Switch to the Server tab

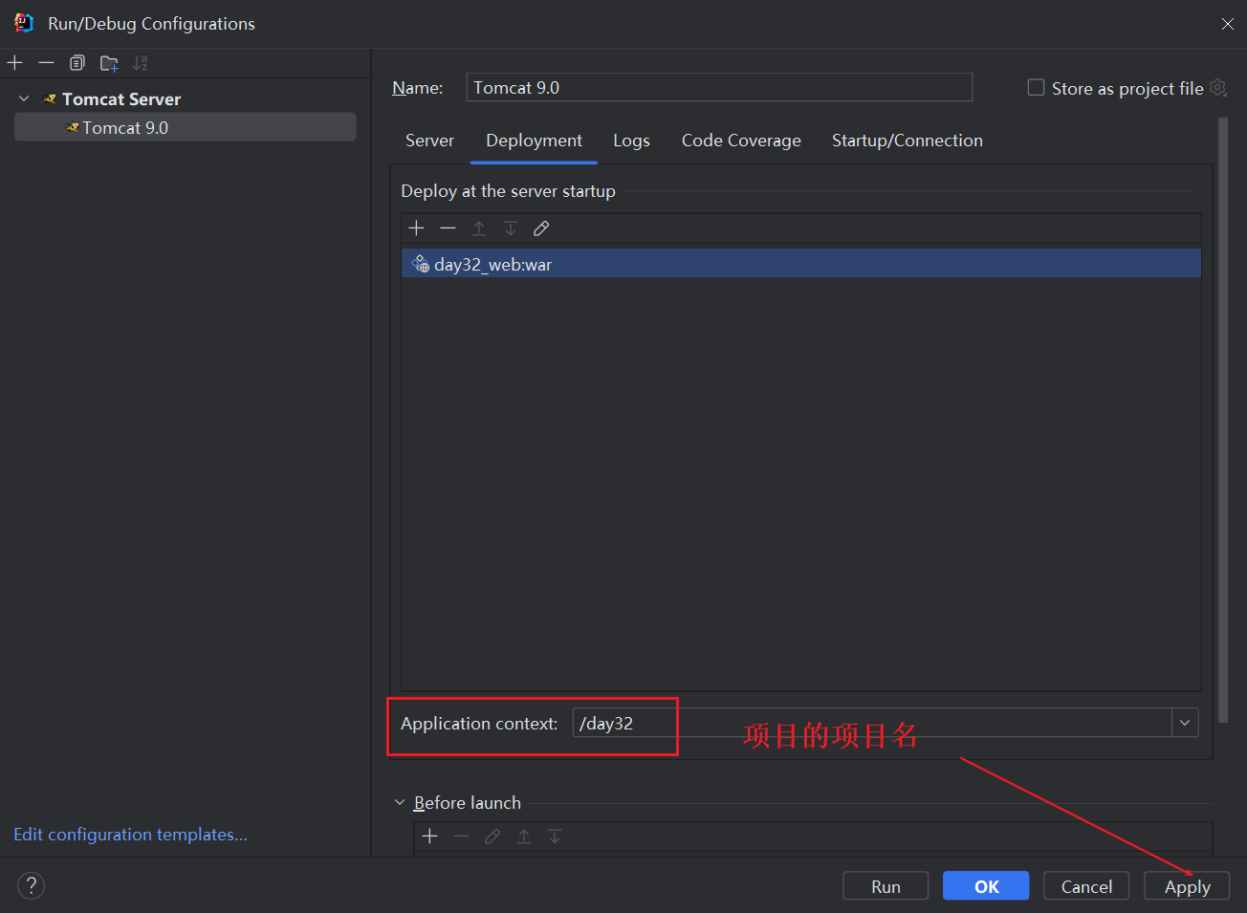[x=429, y=141]
